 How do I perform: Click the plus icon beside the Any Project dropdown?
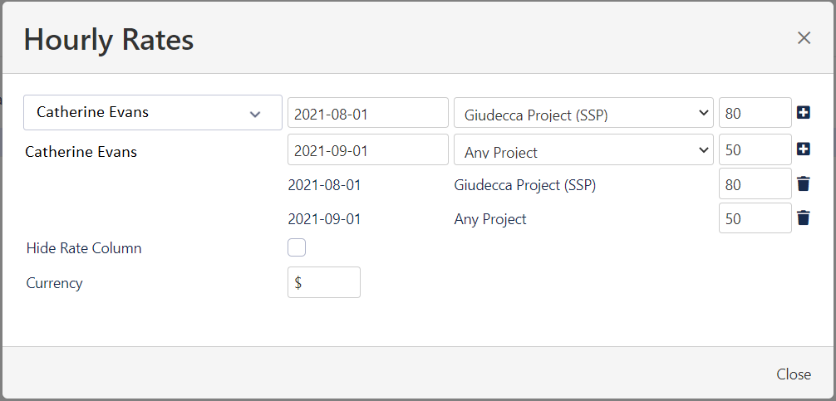tap(803, 149)
